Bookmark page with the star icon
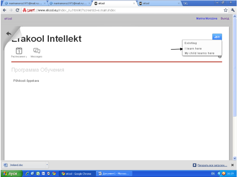Screen dimensions: 237x177 226,10
